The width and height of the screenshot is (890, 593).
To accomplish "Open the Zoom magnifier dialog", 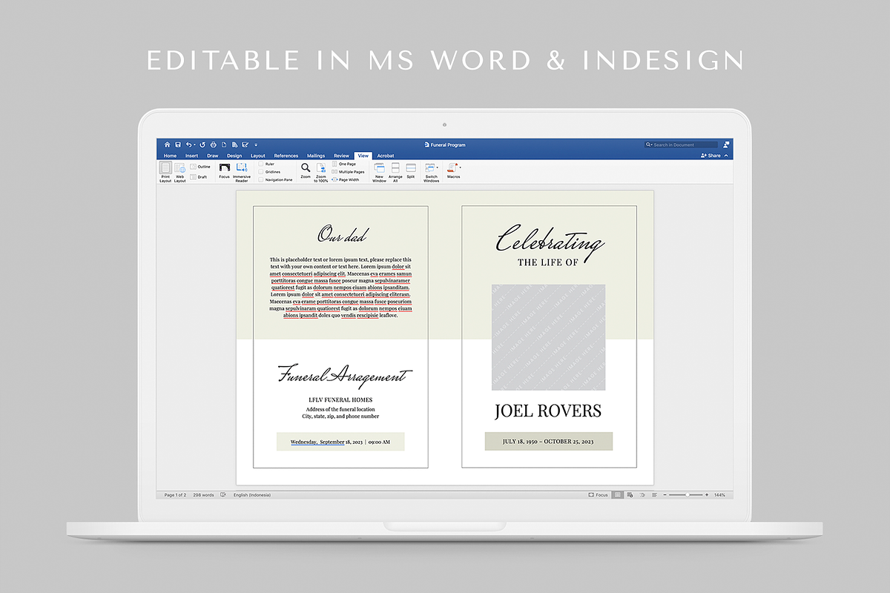I will 306,171.
